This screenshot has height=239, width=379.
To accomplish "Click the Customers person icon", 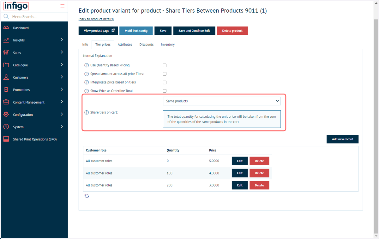I will tap(6, 77).
